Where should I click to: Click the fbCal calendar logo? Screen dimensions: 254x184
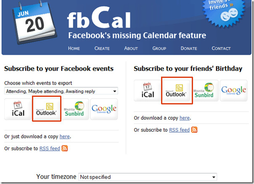pos(35,23)
